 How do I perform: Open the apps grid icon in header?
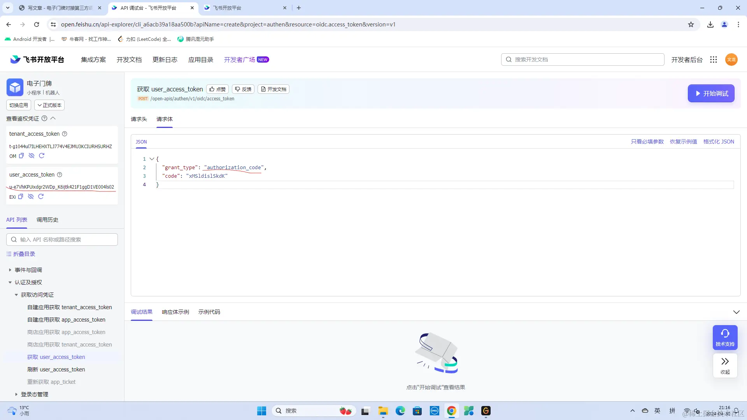pyautogui.click(x=713, y=59)
